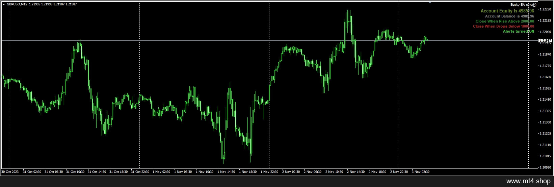Click the 1.21585 price axis label
The height and width of the screenshot is (187, 554).
546,88
